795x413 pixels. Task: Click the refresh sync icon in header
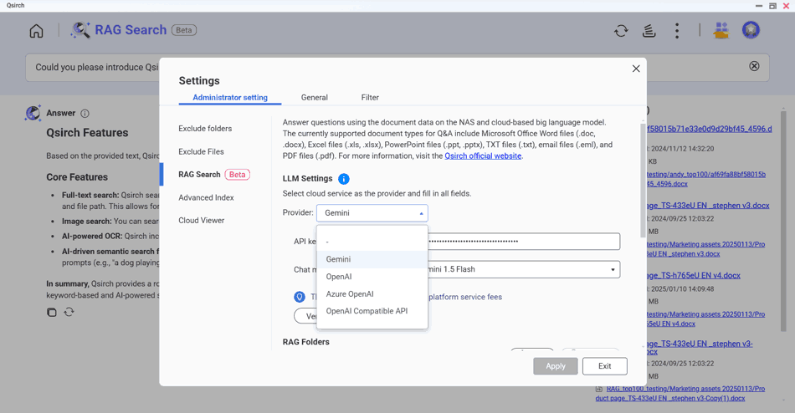[621, 31]
